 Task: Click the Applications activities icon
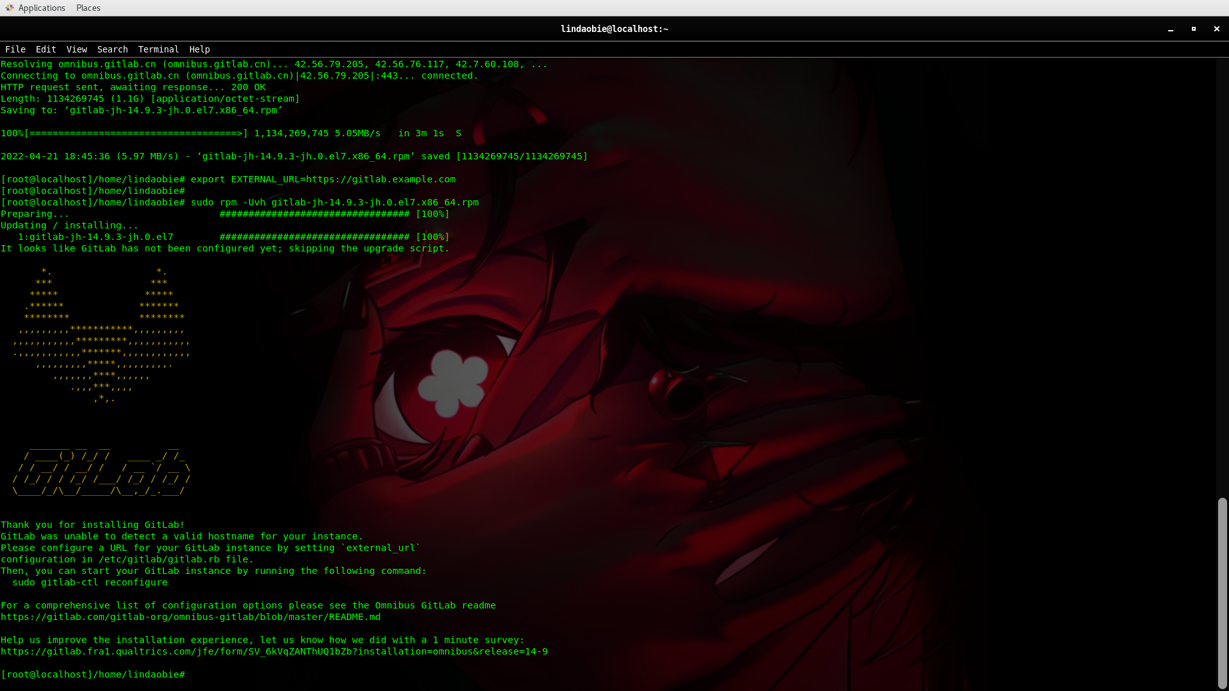click(x=9, y=8)
